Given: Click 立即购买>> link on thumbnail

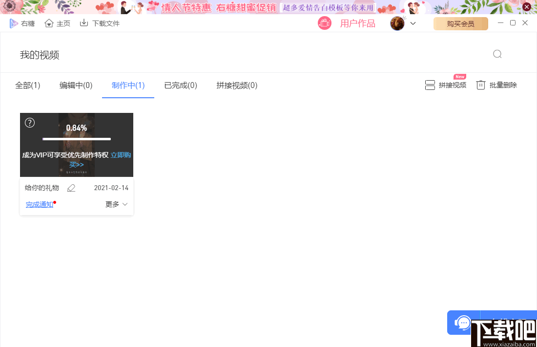Looking at the screenshot, I should (x=121, y=155).
